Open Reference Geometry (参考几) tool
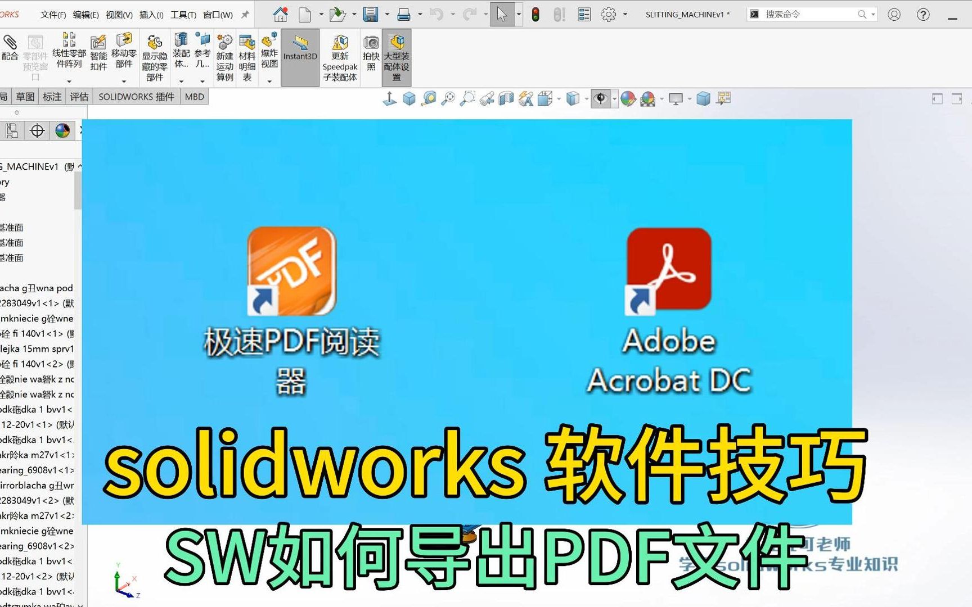 pyautogui.click(x=202, y=50)
